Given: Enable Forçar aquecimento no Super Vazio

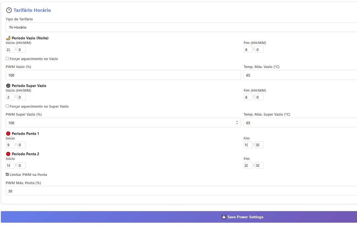Looking at the screenshot, I should click(x=7, y=106).
